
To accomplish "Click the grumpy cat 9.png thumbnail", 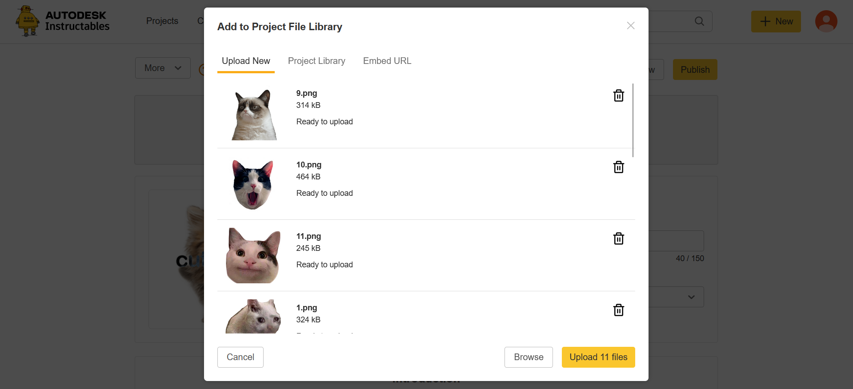I will [254, 115].
